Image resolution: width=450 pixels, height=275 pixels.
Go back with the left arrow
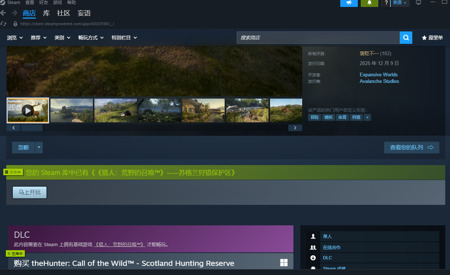click(x=3, y=13)
